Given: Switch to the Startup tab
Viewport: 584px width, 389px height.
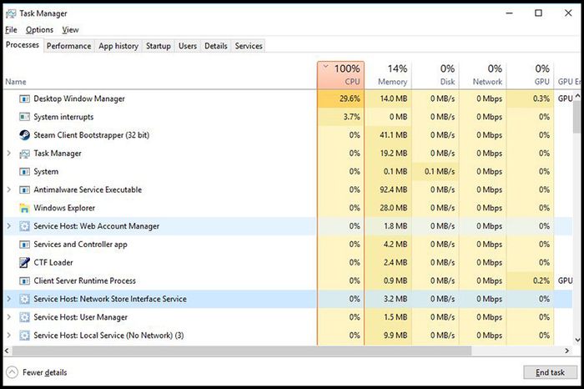Looking at the screenshot, I should 159,46.
